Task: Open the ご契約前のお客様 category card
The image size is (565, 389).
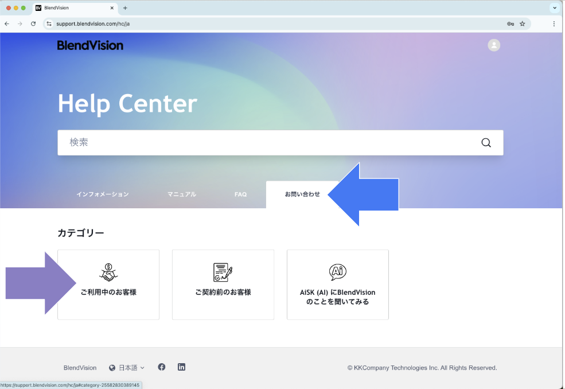Action: [x=223, y=285]
